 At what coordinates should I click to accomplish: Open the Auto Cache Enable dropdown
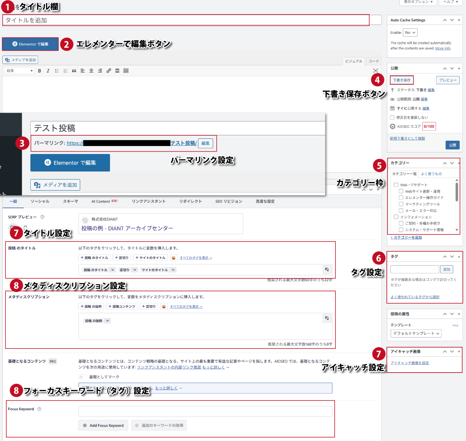410,33
